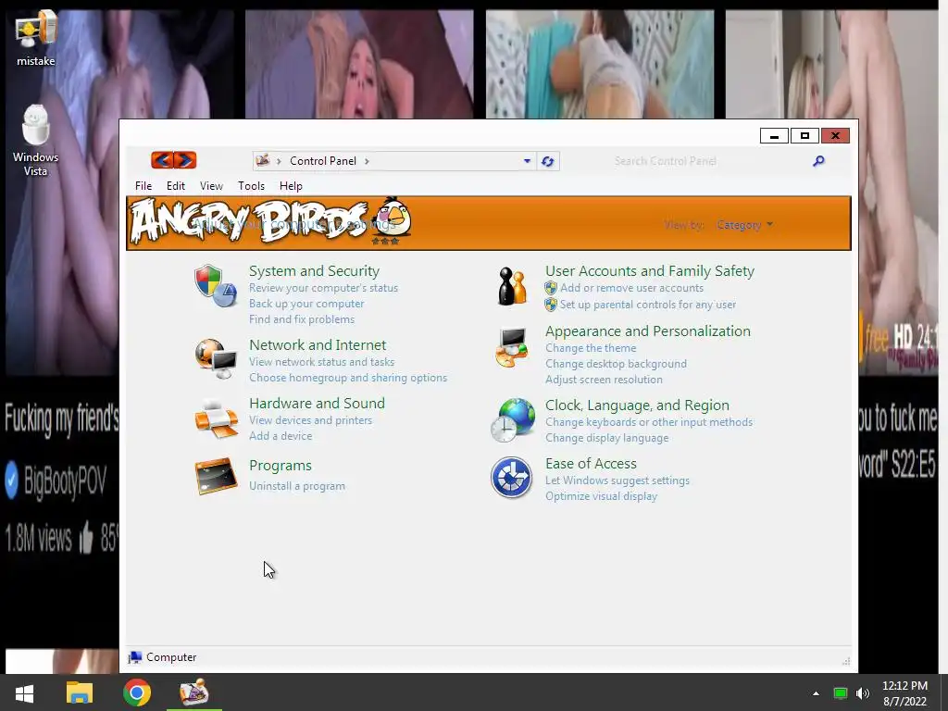
Task: Click the Computer icon in status bar
Action: pyautogui.click(x=135, y=657)
